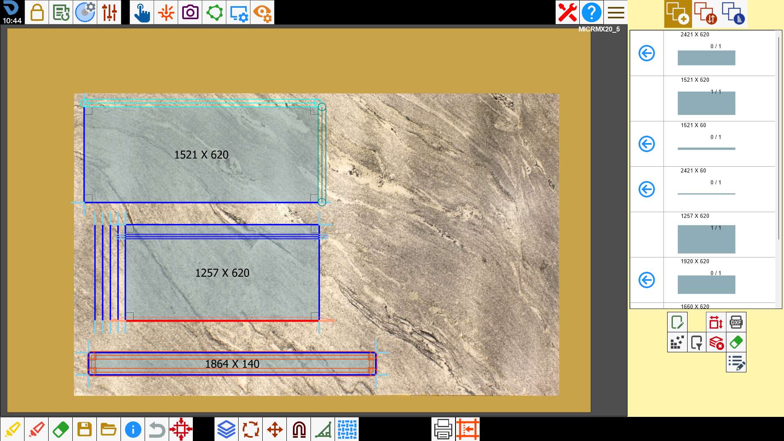Screen dimensions: 784x441
Task: Click the edit piece page icon
Action: coord(677,322)
